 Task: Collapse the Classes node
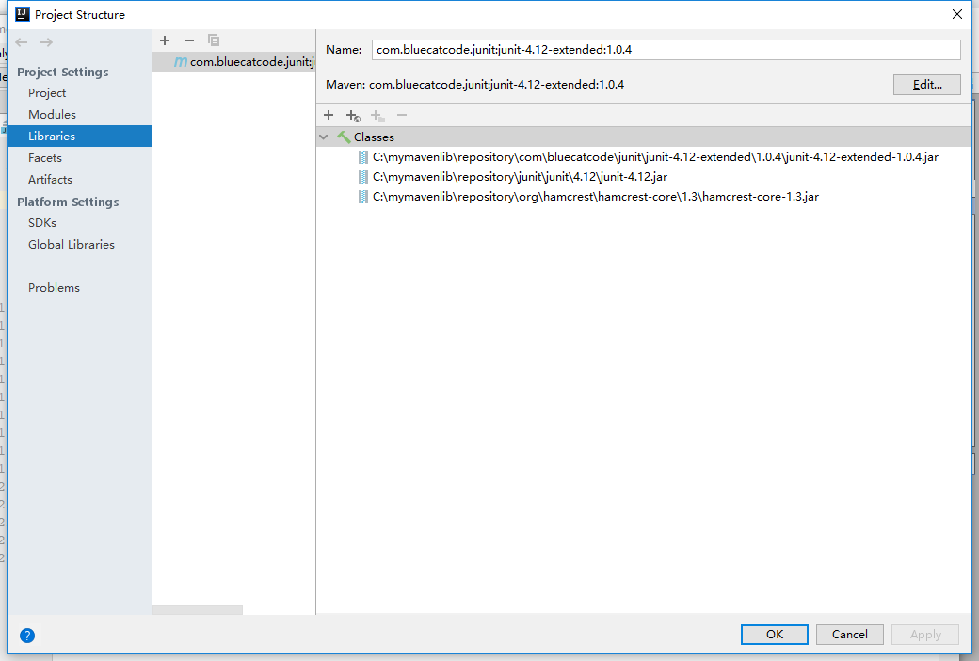324,137
